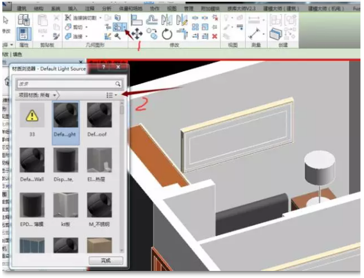
Task: Select the Defa...Wall material thumbnail
Action: (32, 160)
